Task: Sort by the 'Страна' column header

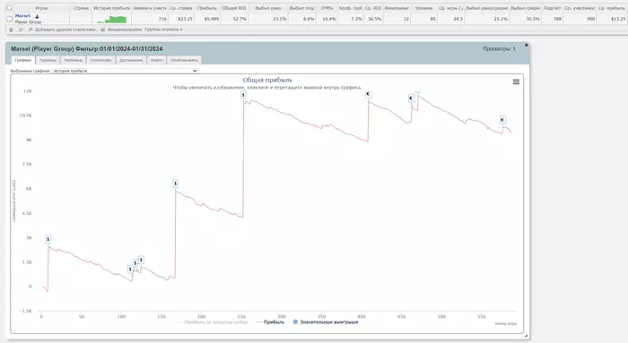Action: 81,8
